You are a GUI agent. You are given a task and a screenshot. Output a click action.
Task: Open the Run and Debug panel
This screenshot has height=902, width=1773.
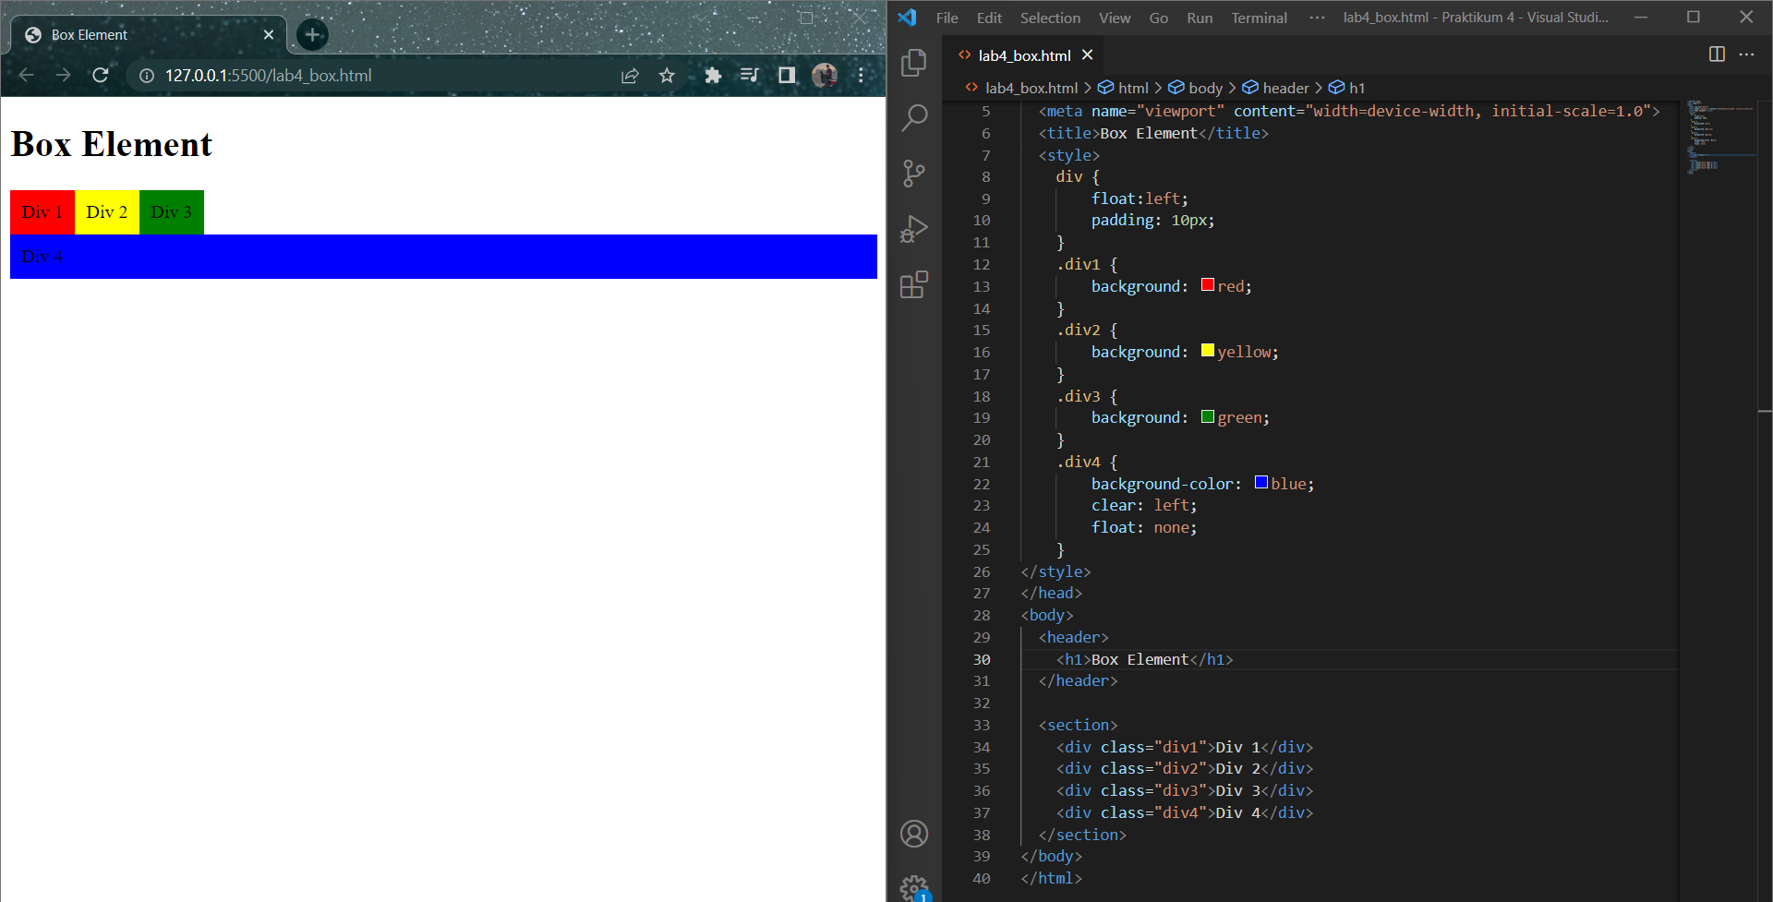(914, 229)
